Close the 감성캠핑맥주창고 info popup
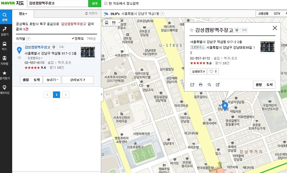This screenshot has height=173, width=287. pyautogui.click(x=275, y=28)
